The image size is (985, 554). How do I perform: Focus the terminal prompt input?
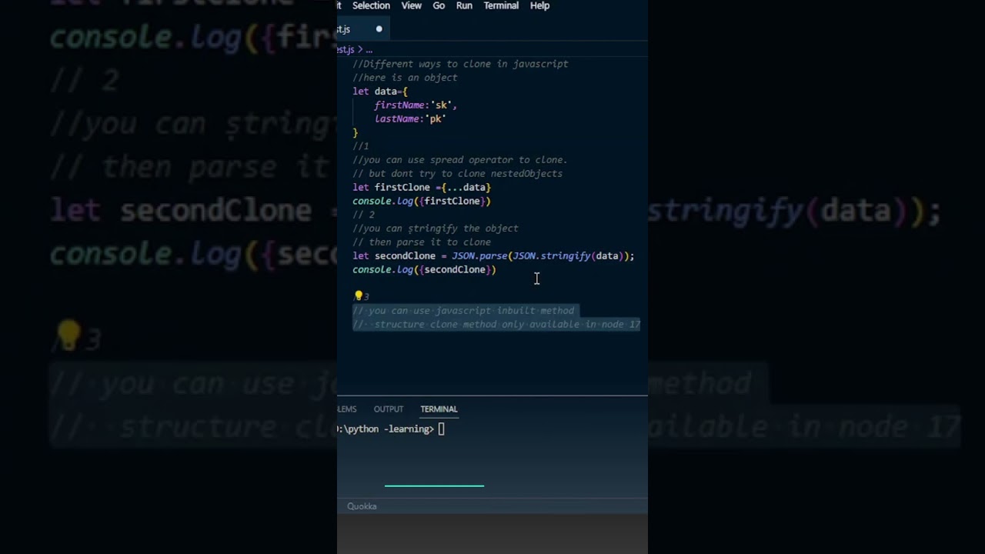tap(441, 429)
